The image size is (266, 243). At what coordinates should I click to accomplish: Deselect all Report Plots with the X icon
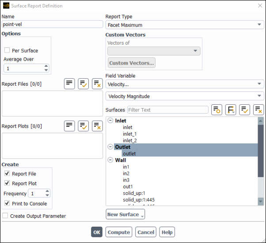(x=97, y=126)
